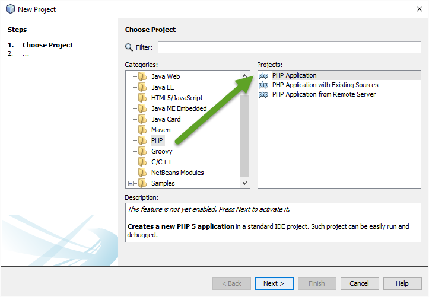Click the Groovy folder icon
Screen dimensions: 429x297
[x=142, y=151]
